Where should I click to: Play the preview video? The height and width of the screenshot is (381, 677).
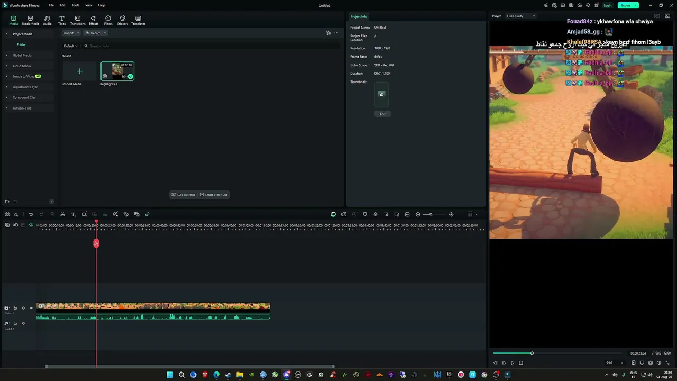click(x=512, y=363)
